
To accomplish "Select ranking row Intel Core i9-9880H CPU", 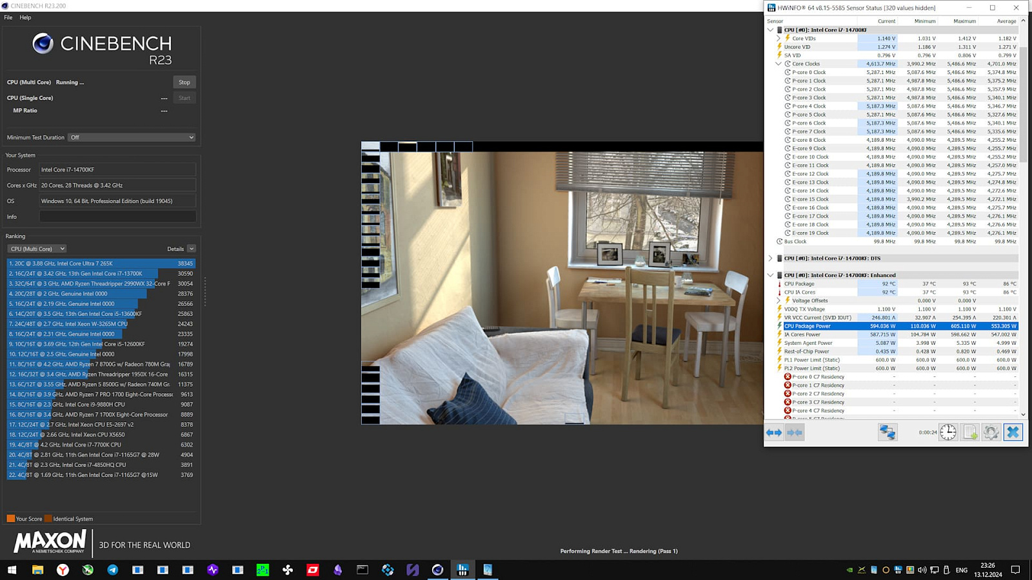I will (x=101, y=405).
